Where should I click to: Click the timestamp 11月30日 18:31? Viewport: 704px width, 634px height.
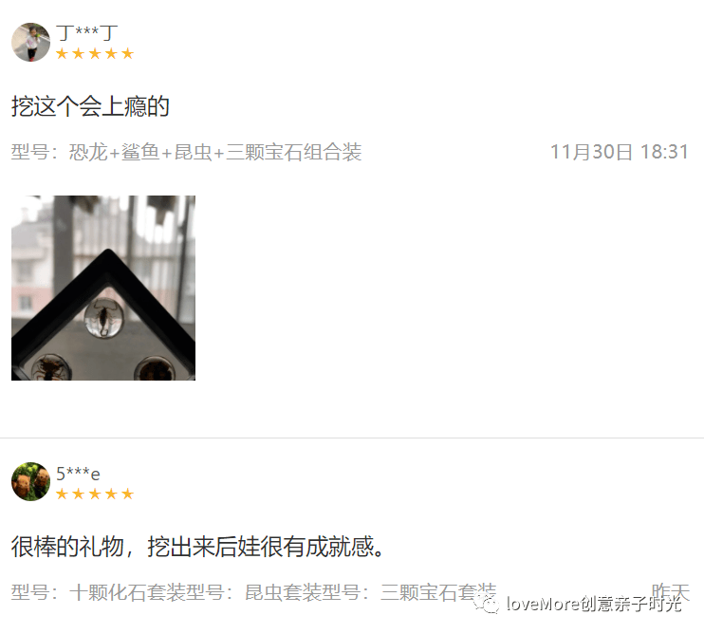620,152
